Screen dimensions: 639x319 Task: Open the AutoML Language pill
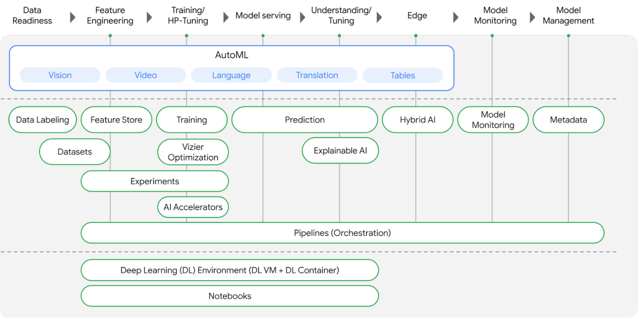coord(231,75)
